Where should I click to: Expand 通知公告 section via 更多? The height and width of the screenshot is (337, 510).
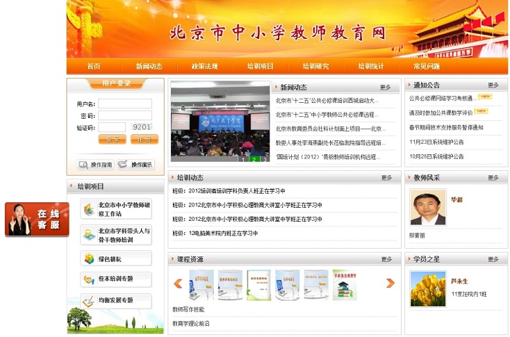[x=493, y=85]
